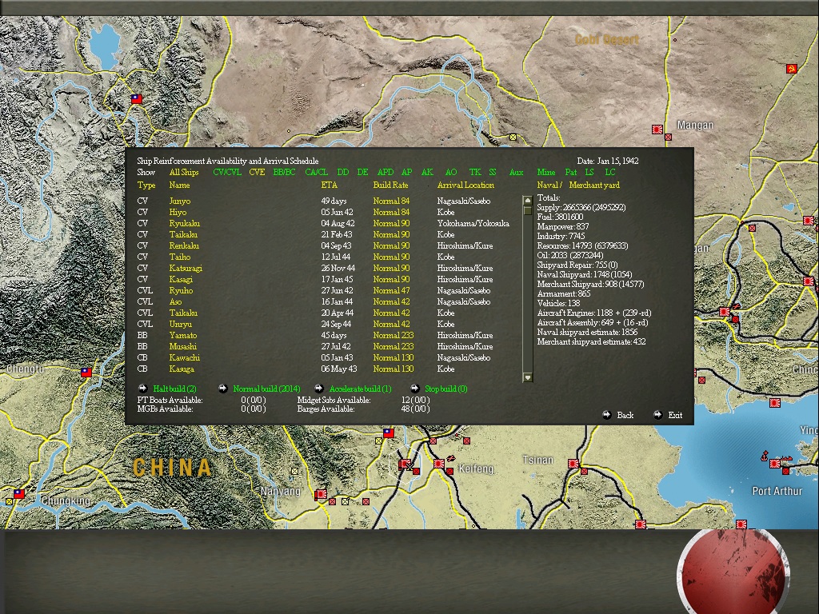819x614 pixels.
Task: Filter list by CA/CL ships
Action: (x=317, y=172)
